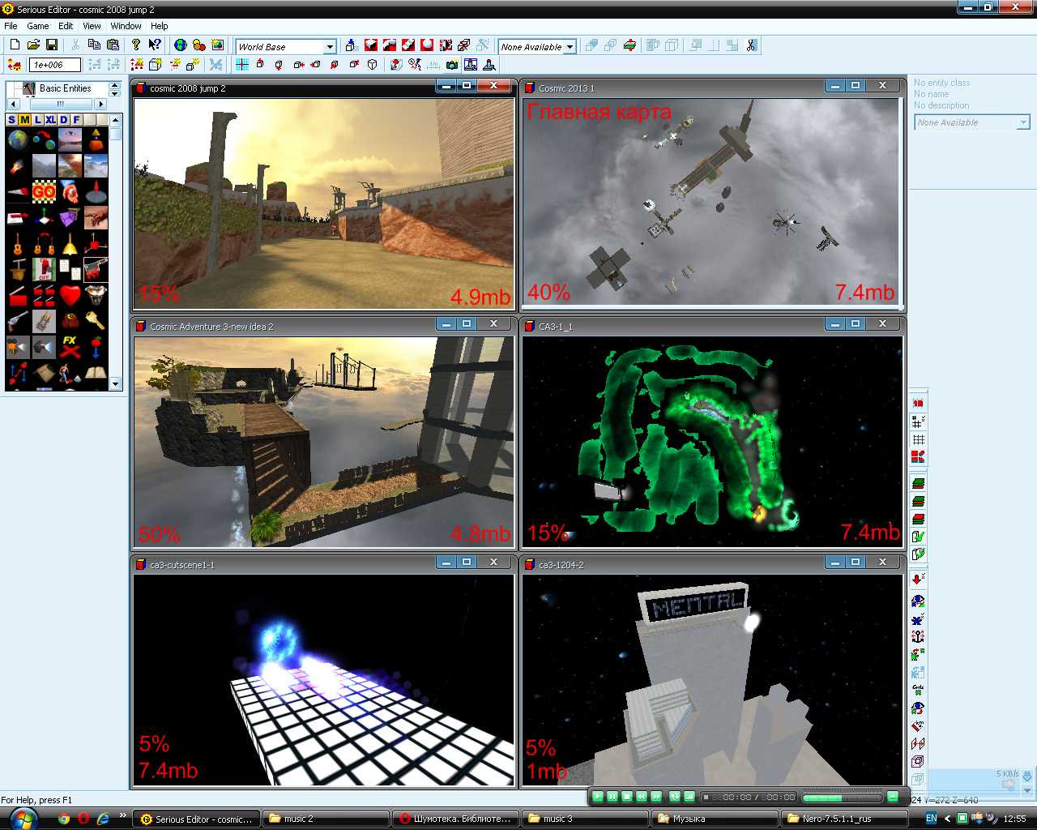The height and width of the screenshot is (830, 1037).
Task: Toggle the D browser filter button
Action: pyautogui.click(x=63, y=120)
